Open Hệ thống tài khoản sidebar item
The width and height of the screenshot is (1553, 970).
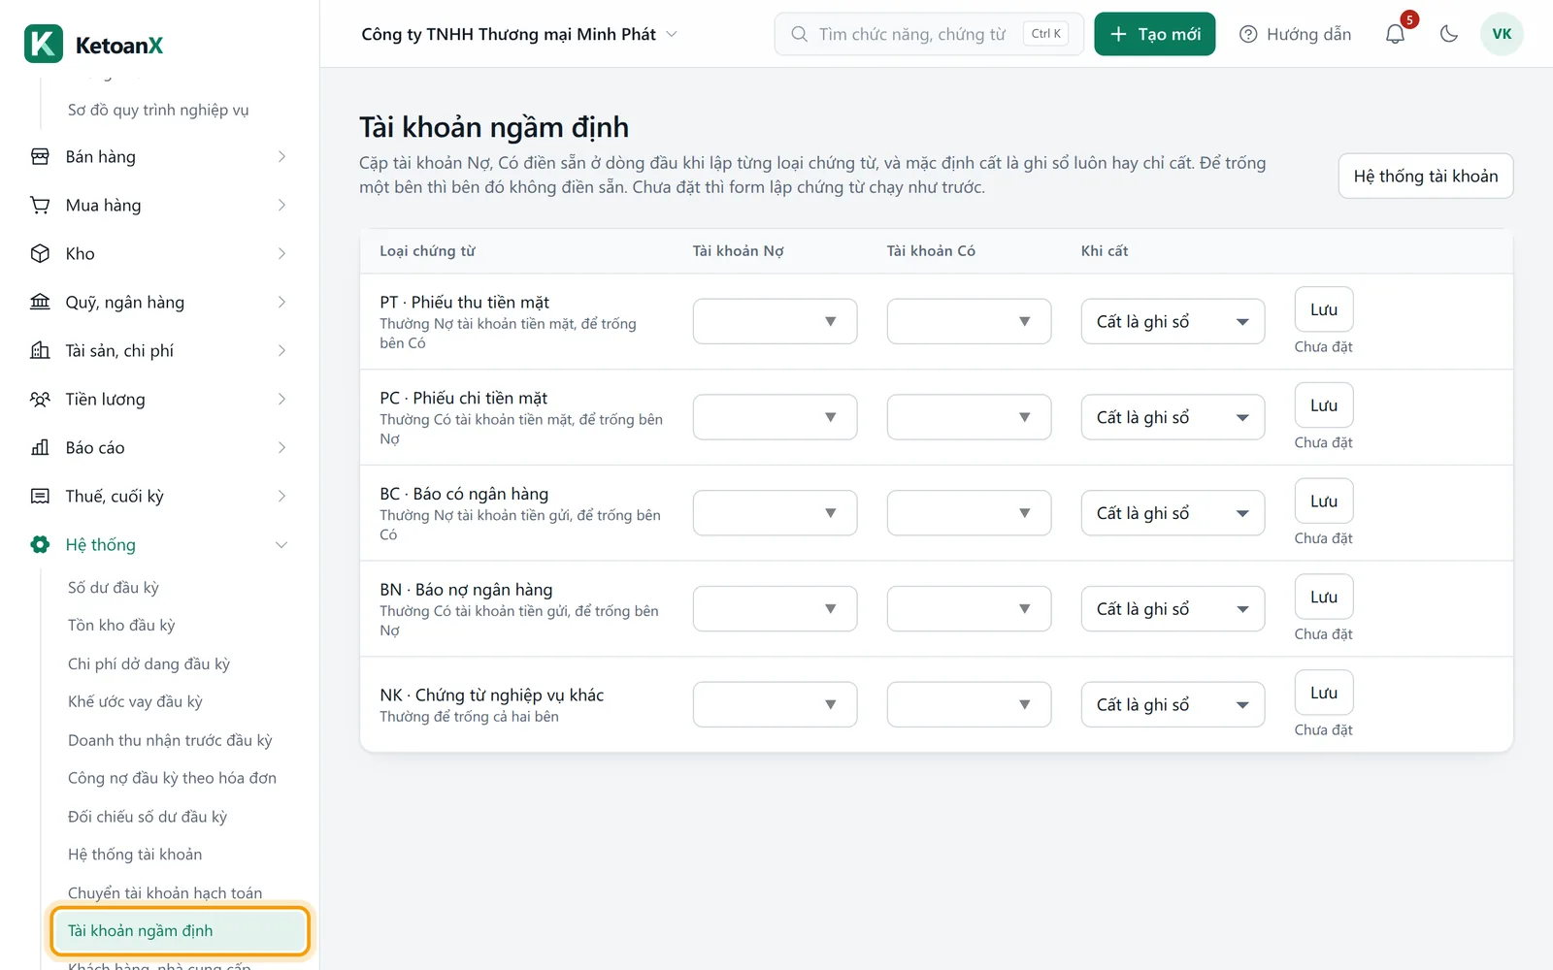click(x=135, y=854)
